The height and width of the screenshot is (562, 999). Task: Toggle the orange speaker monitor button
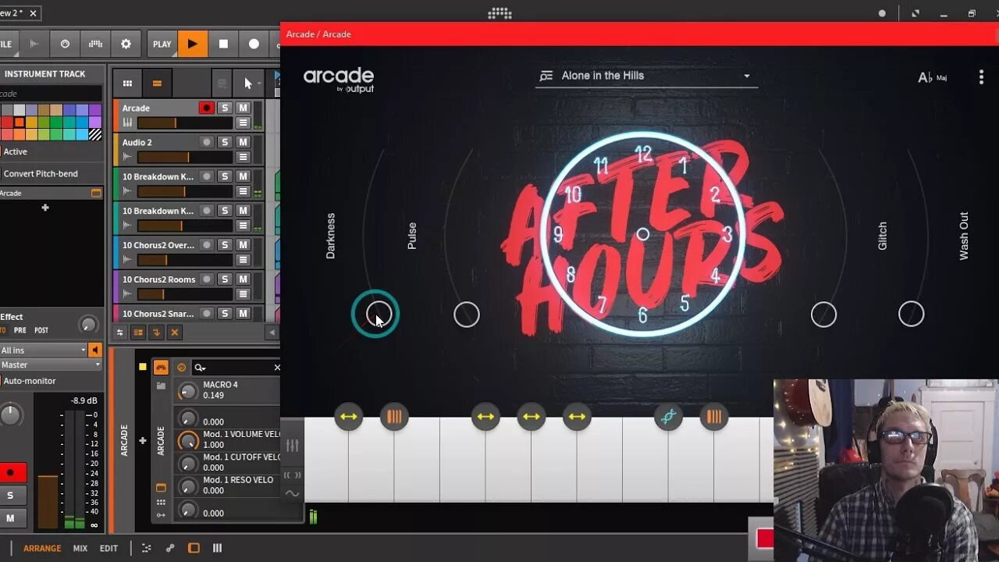coord(95,350)
